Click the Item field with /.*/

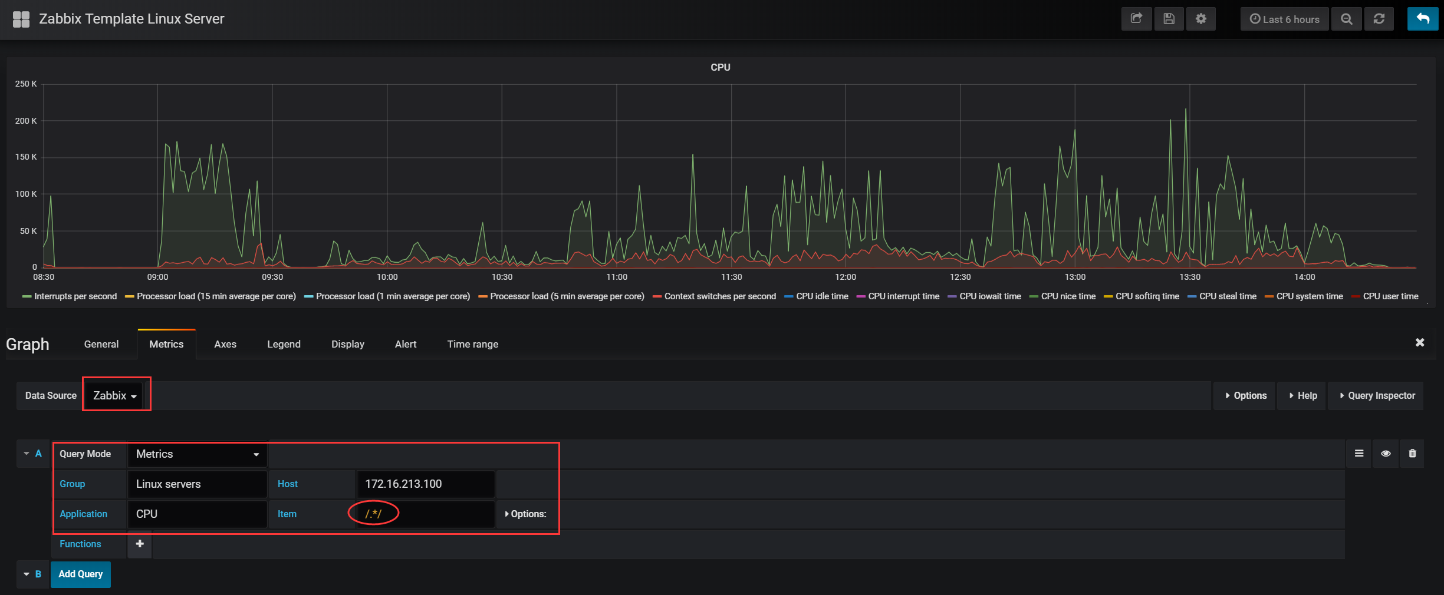click(426, 514)
